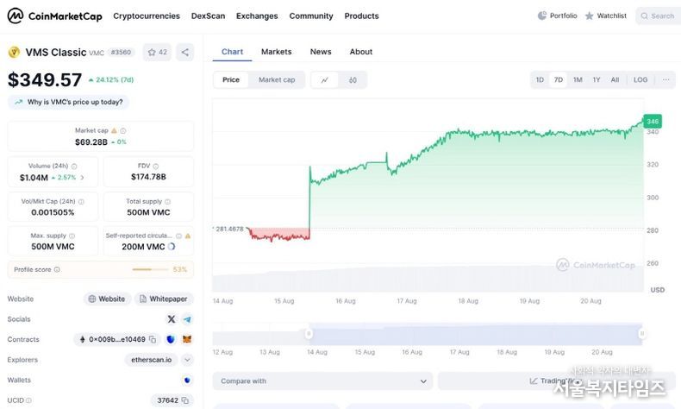Open the chart's more options (three dots) menu
The height and width of the screenshot is (409, 681).
(665, 79)
